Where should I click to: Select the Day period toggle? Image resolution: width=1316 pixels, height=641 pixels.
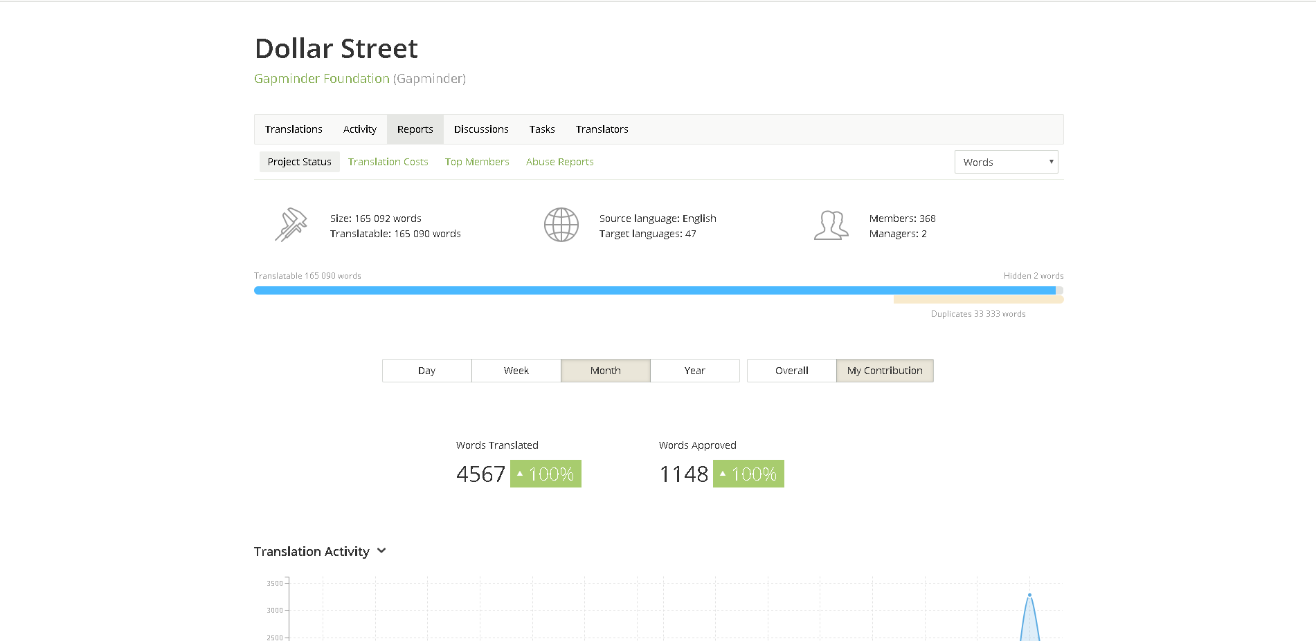(427, 371)
